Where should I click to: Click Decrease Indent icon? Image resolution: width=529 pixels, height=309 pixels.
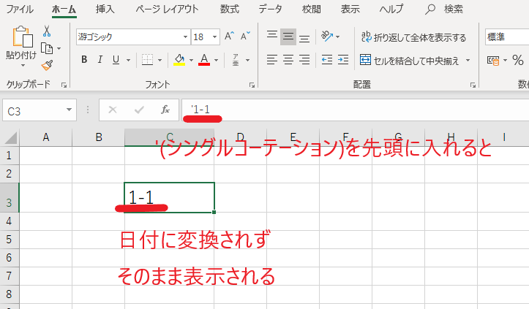(327, 60)
